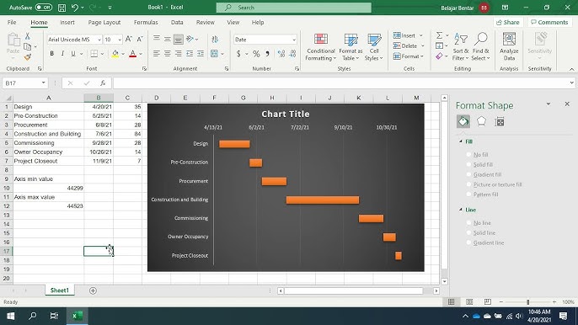
Task: Open Find & Select
Action: click(480, 47)
